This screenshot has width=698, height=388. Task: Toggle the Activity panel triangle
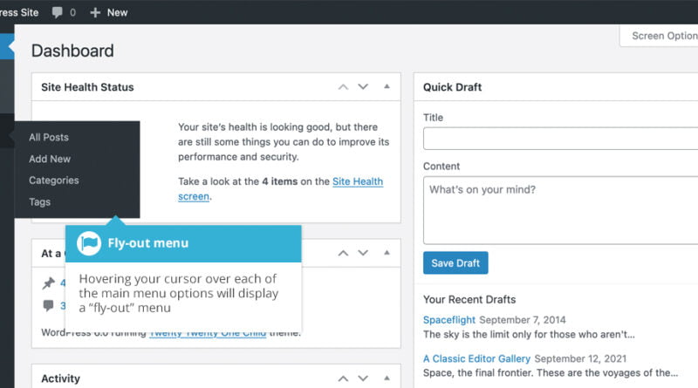(x=386, y=379)
